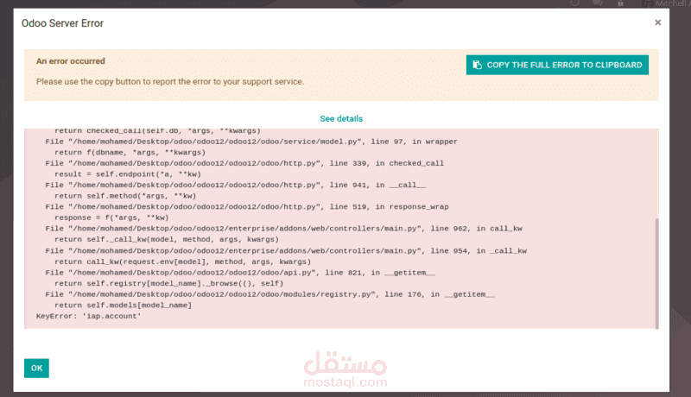Click the clipboard icon on the copy button
691x397 pixels.
tap(477, 65)
